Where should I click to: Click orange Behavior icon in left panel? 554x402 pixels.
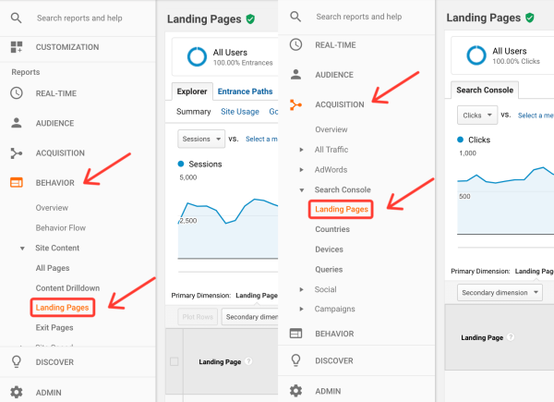(17, 183)
